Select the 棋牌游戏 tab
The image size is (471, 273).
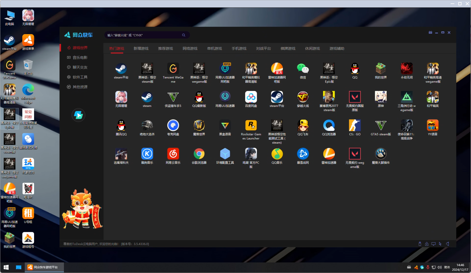coord(288,49)
